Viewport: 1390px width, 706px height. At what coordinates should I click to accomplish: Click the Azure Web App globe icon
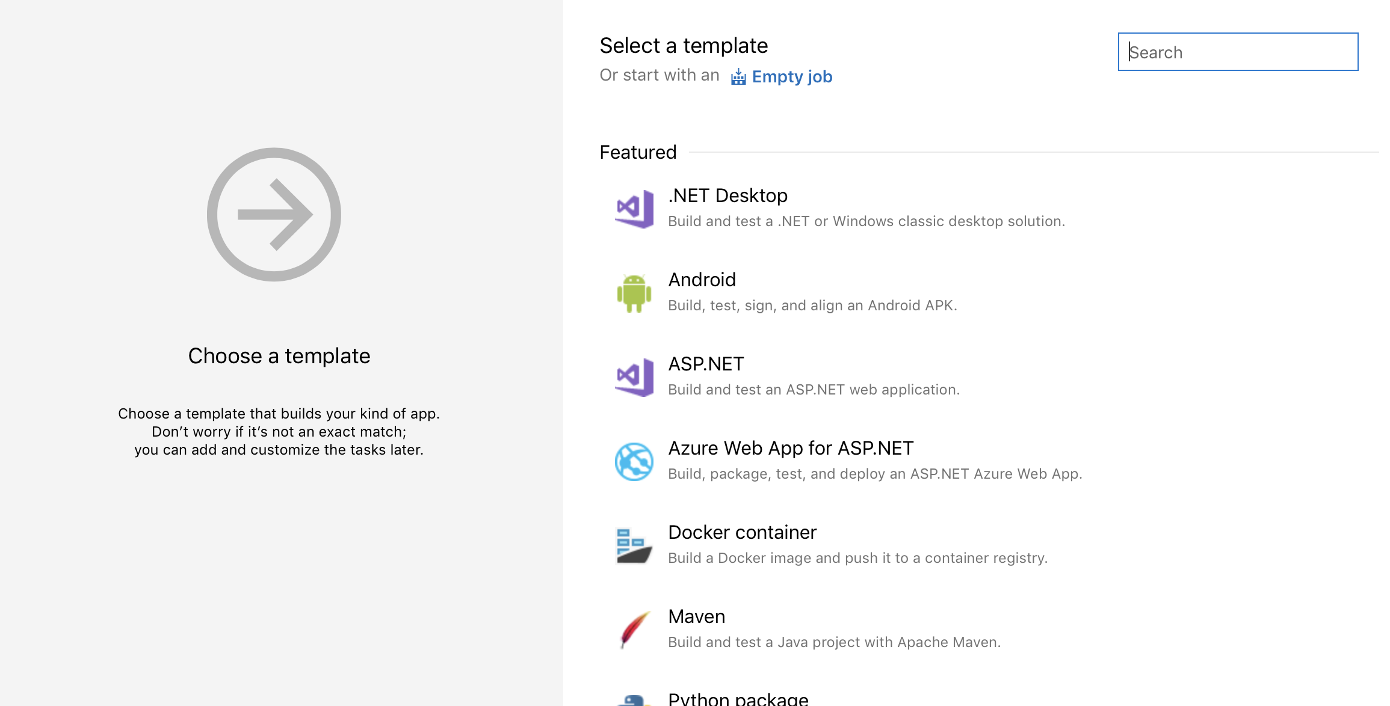634,461
